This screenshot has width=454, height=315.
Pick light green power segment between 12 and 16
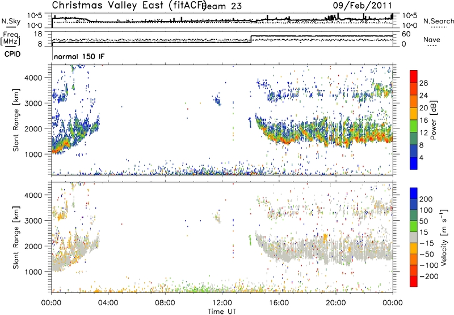(414, 126)
